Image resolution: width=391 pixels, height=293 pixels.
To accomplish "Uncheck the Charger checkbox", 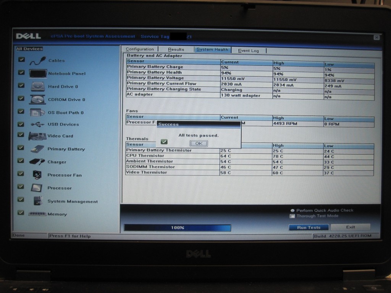I will tap(21, 161).
